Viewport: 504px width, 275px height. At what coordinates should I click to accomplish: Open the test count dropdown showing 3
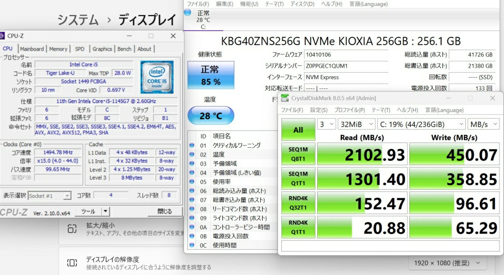326,124
